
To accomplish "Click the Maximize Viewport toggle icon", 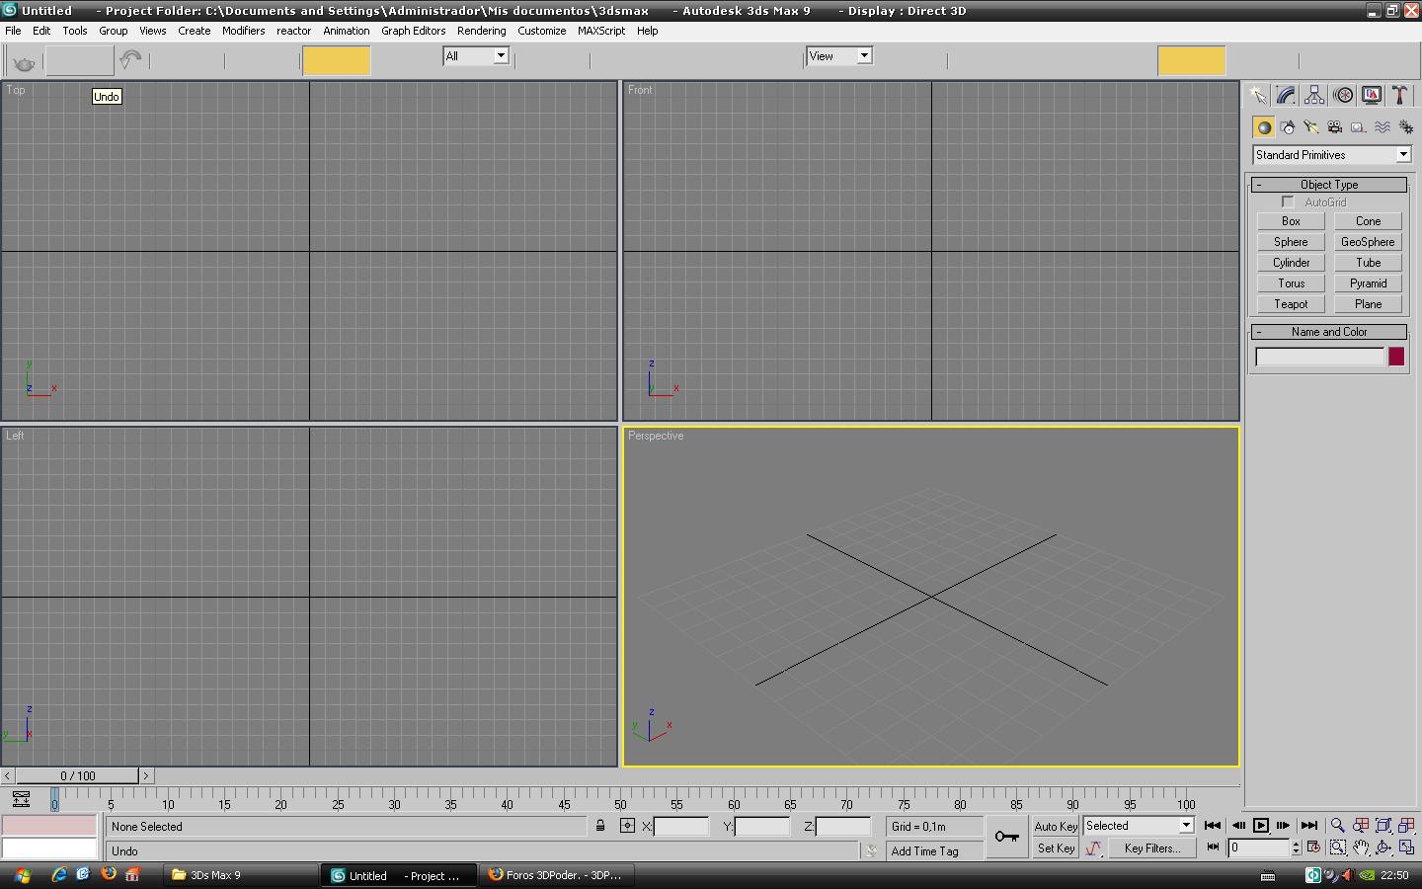I will tap(1407, 848).
